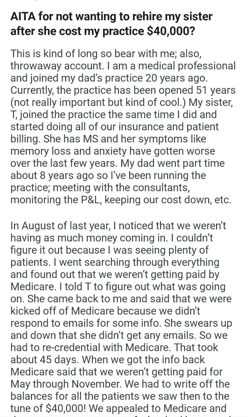Image resolution: width=248 pixels, height=417 pixels.
Task: Click the word "billing" in the first paragraph
Action: pyautogui.click(x=25, y=139)
